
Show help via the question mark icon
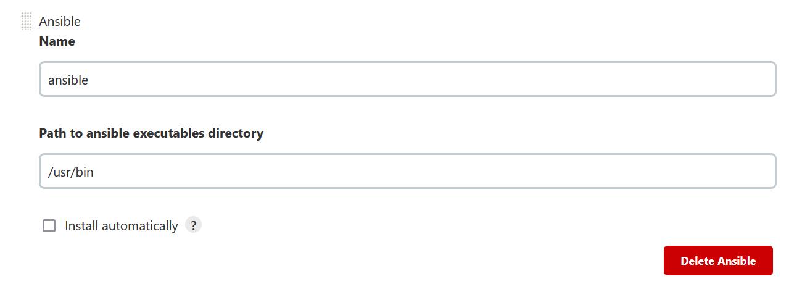[x=193, y=225]
